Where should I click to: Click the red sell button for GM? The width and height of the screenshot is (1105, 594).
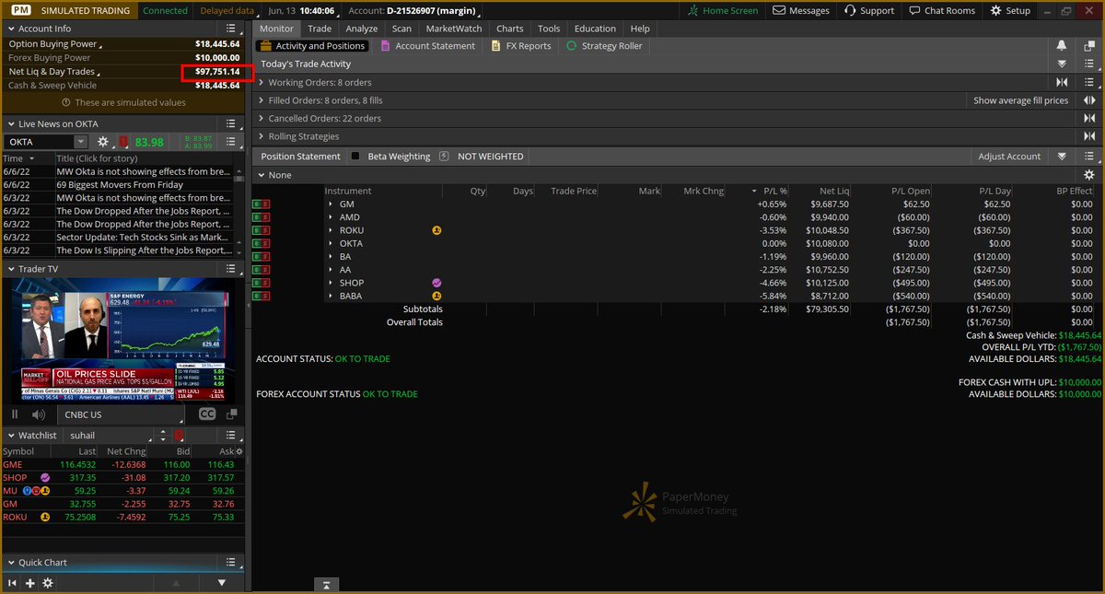coord(265,204)
